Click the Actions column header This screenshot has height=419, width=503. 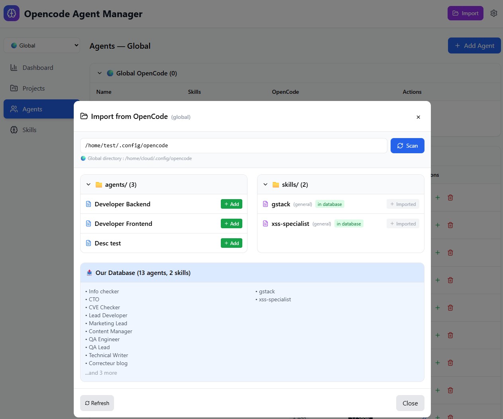pyautogui.click(x=412, y=92)
